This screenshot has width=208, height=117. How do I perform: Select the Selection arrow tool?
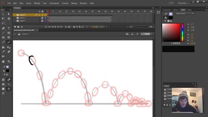3,14
